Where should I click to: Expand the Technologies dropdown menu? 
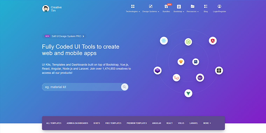click(133, 12)
